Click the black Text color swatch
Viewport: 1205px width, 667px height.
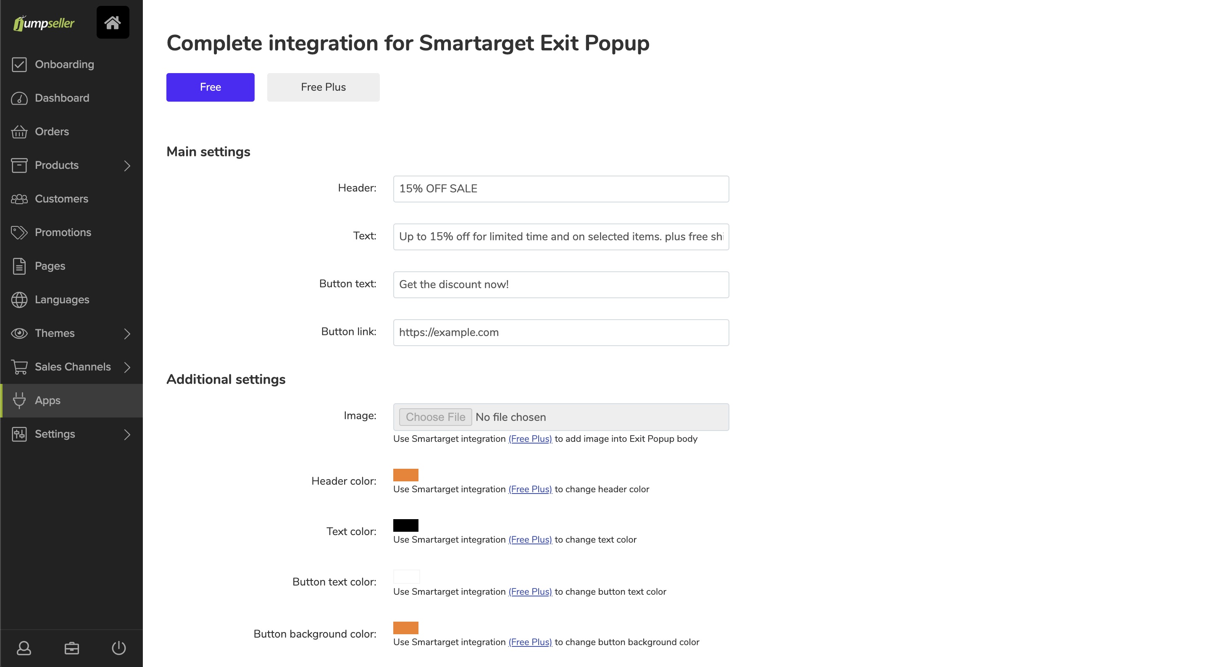click(405, 525)
